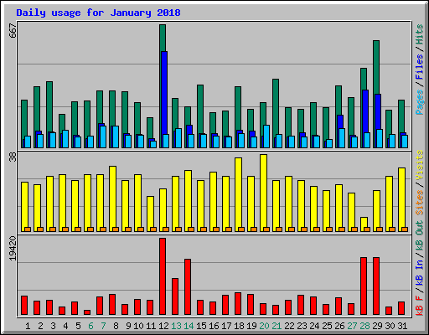
Task: Click the yellow "Visits" legend label
Action: tap(420, 166)
